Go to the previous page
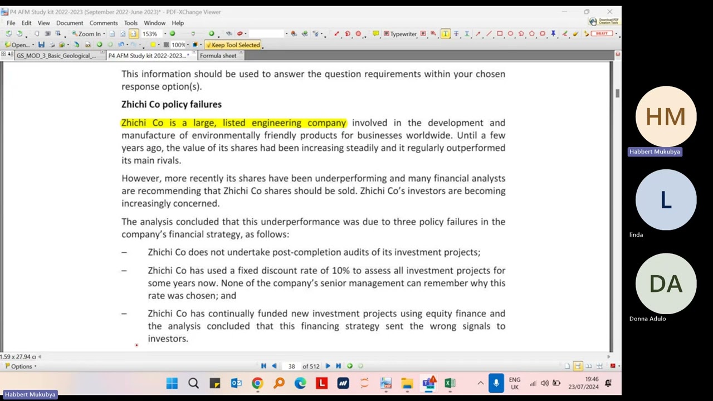 (x=274, y=366)
